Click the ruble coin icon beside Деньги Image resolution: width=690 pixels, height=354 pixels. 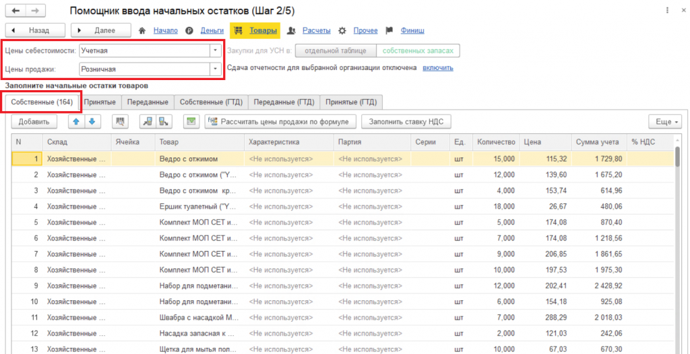[x=189, y=31]
